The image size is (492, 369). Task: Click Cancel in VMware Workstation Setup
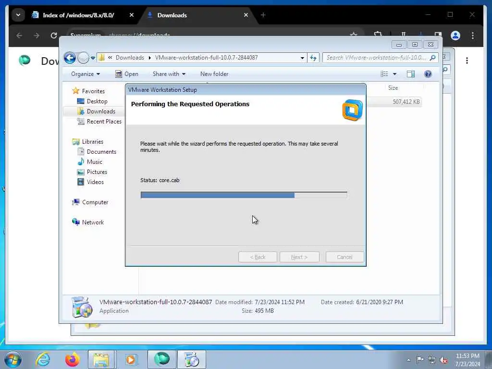click(x=344, y=257)
